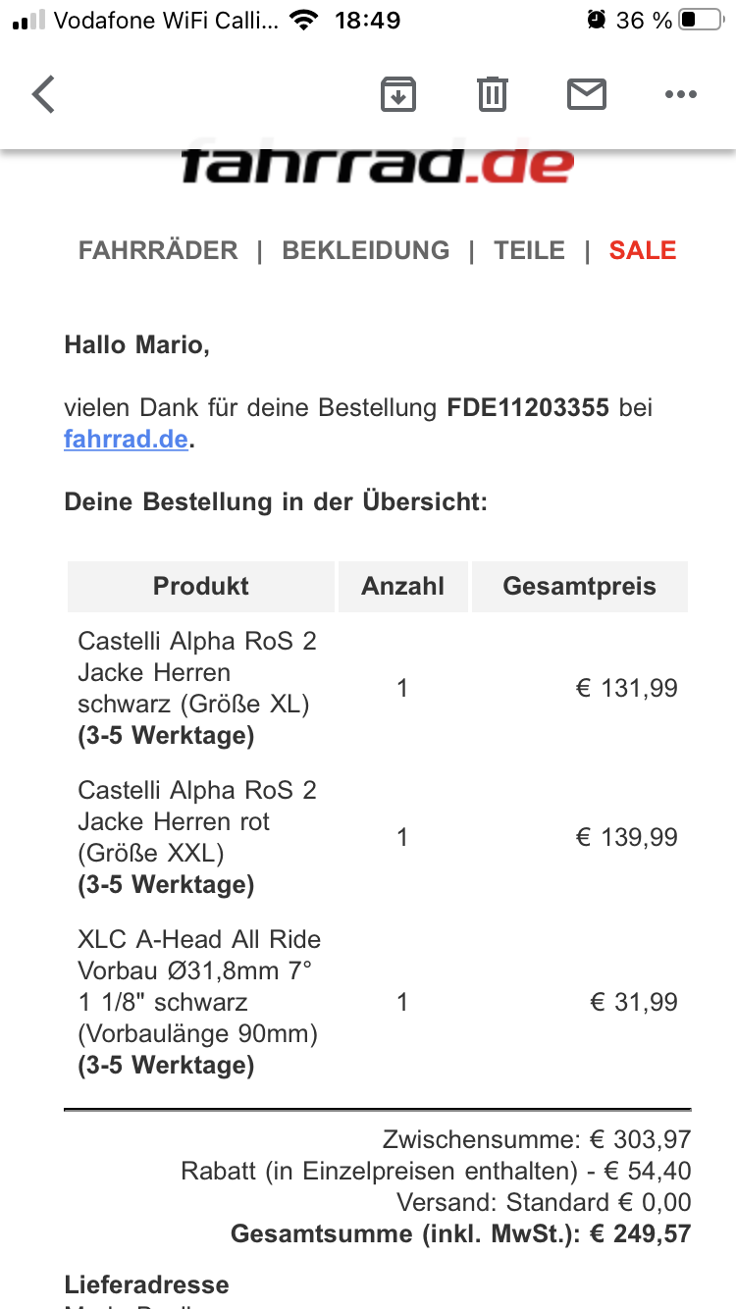Tap the back arrow icon
The height and width of the screenshot is (1309, 736).
pos(44,95)
